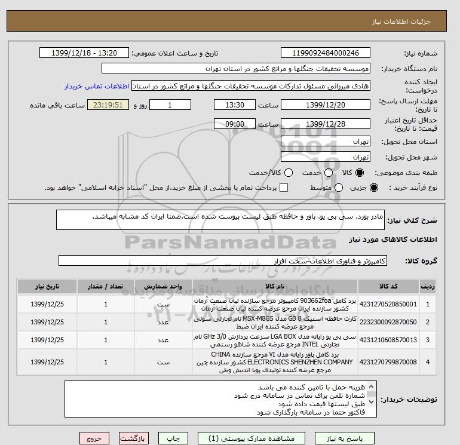Select the کالا radio button

click(360, 173)
